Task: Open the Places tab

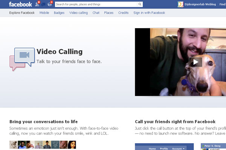Action: (109, 13)
